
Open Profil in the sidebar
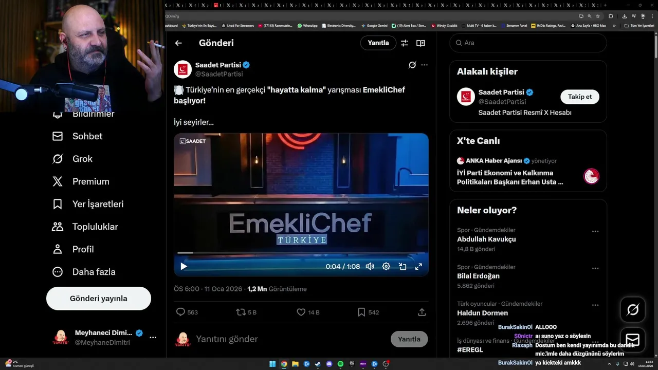point(73,249)
